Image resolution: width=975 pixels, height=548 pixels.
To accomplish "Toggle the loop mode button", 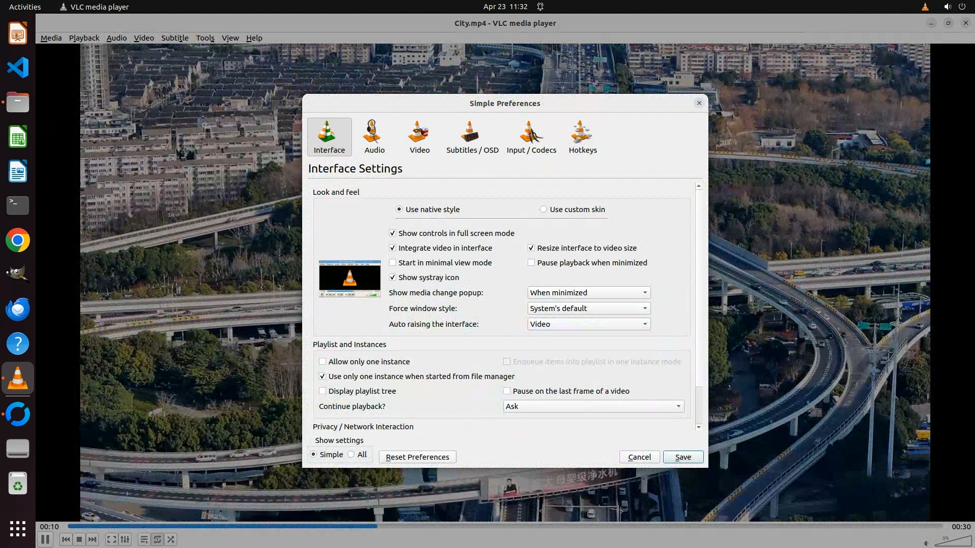I will pyautogui.click(x=157, y=539).
